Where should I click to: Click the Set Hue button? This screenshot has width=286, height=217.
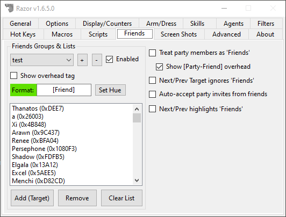point(110,90)
